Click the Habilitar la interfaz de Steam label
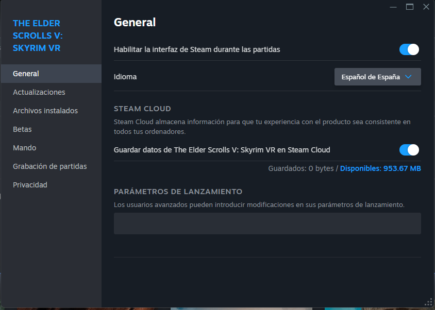This screenshot has width=435, height=310. [x=197, y=49]
